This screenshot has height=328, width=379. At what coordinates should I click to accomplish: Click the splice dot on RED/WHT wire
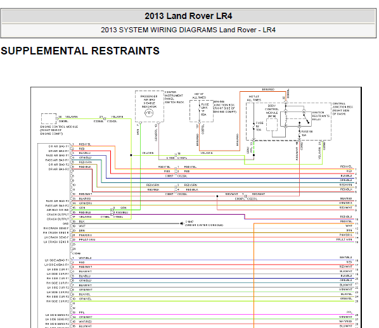[x=217, y=196]
